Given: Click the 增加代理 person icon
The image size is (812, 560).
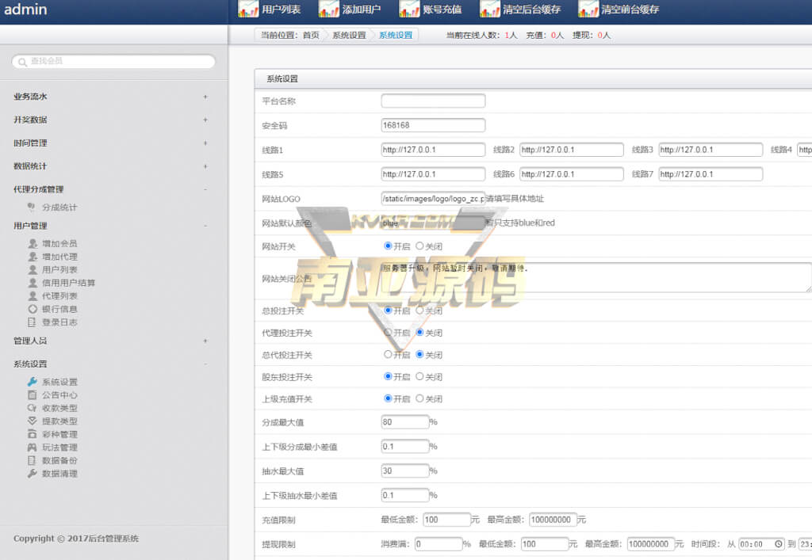Looking at the screenshot, I should (33, 257).
